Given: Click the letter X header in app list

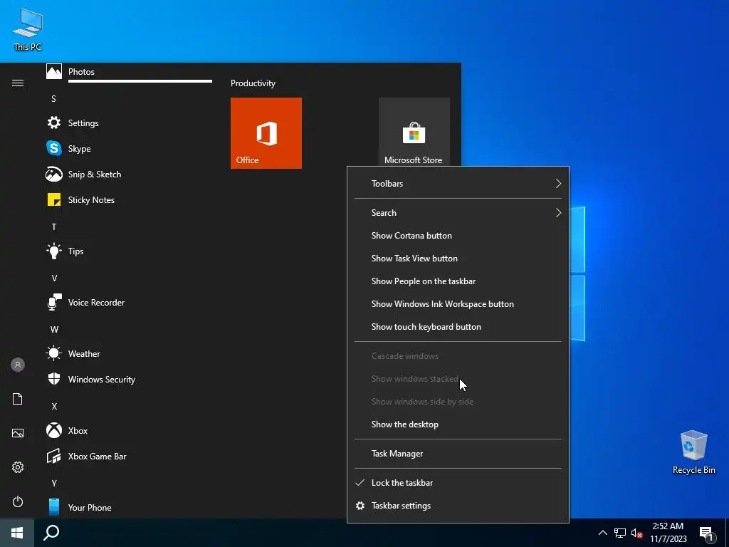Looking at the screenshot, I should pos(54,406).
